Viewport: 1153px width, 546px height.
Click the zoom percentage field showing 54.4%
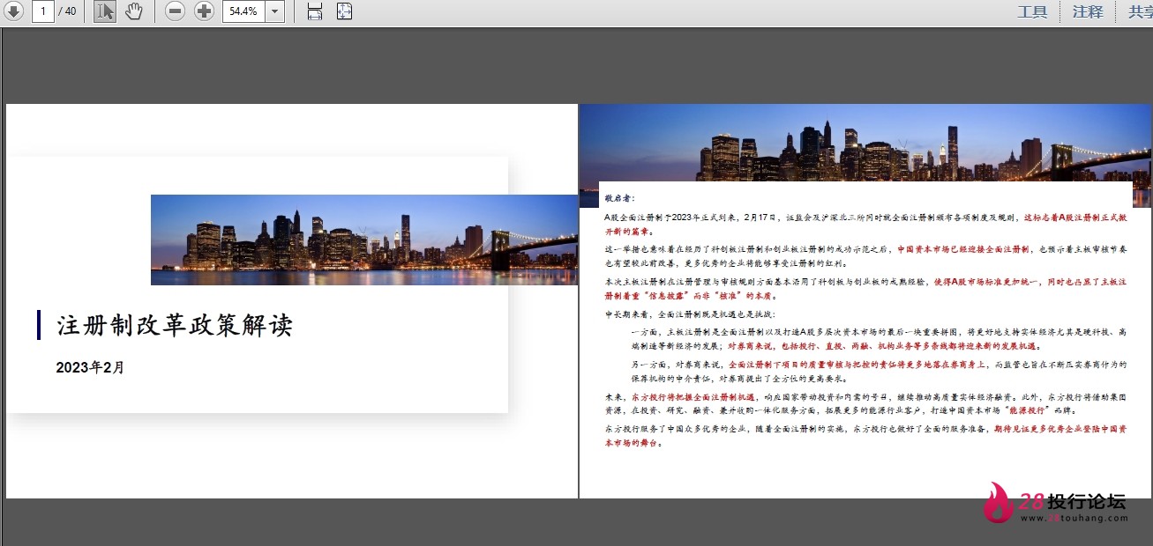(x=243, y=11)
